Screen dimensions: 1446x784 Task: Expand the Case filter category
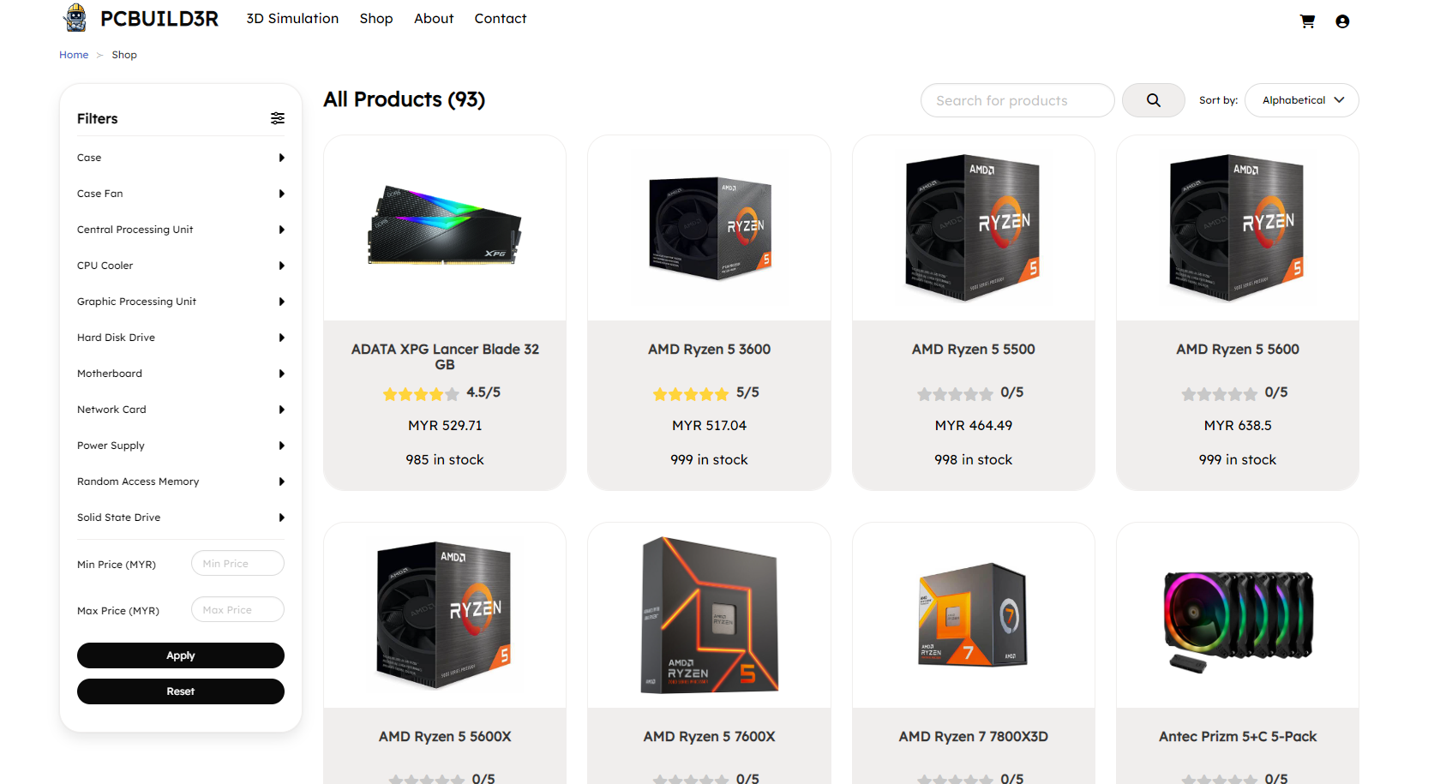(x=180, y=158)
